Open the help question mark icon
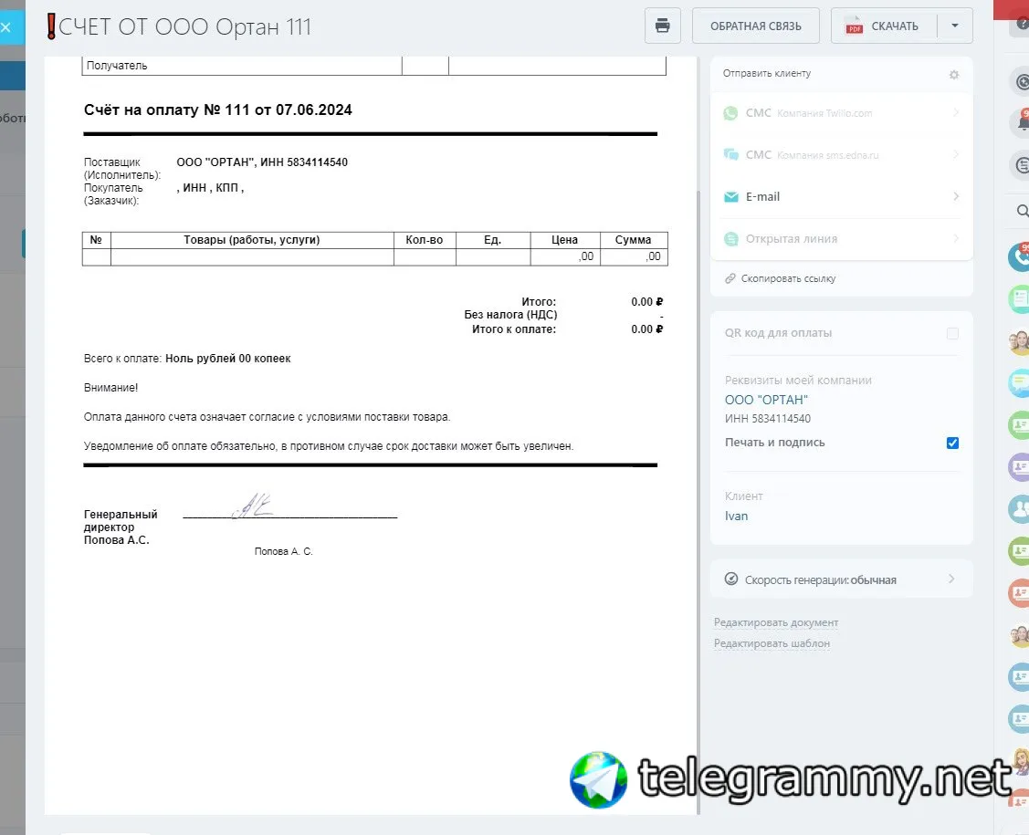Viewport: 1029px width, 835px height. 1022,24
